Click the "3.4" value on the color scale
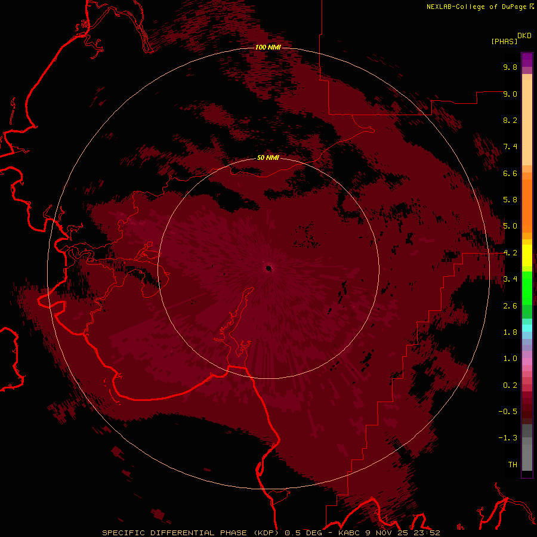The image size is (537, 537). pyautogui.click(x=510, y=279)
